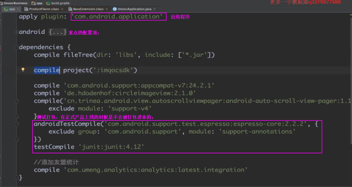The image size is (352, 187).
Task: Close the ProductFlavor.class tab
Action: (62, 9)
